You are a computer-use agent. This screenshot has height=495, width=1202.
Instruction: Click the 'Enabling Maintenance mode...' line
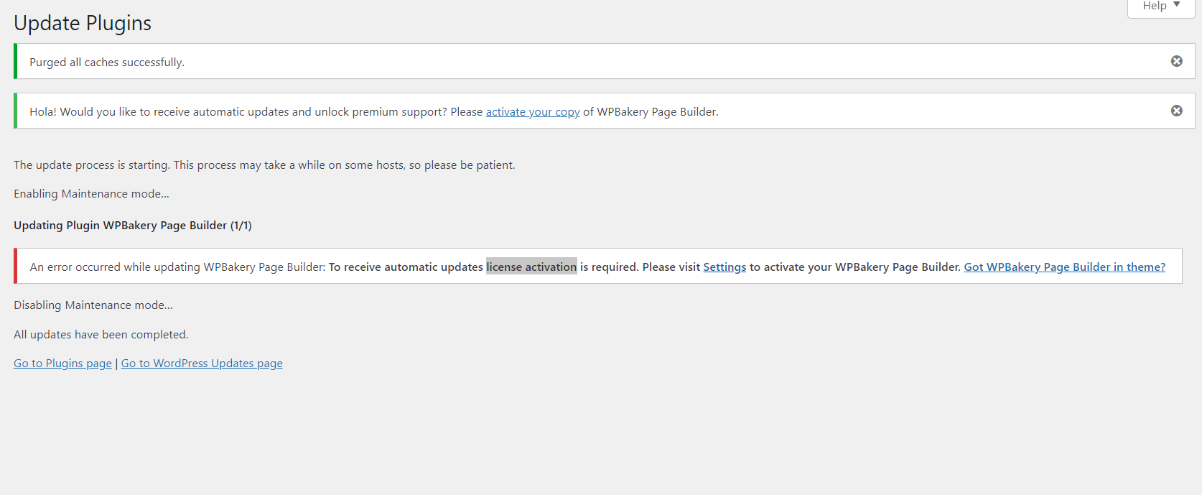click(91, 194)
